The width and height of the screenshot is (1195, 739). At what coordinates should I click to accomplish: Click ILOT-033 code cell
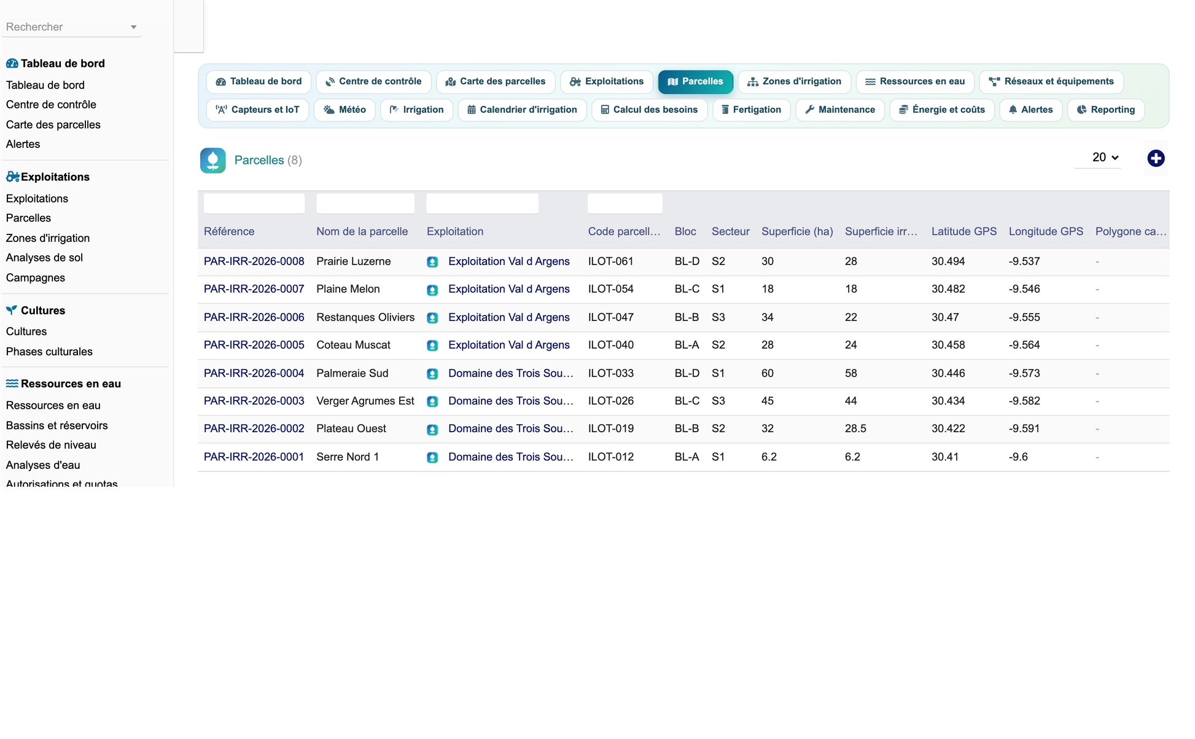(x=611, y=373)
